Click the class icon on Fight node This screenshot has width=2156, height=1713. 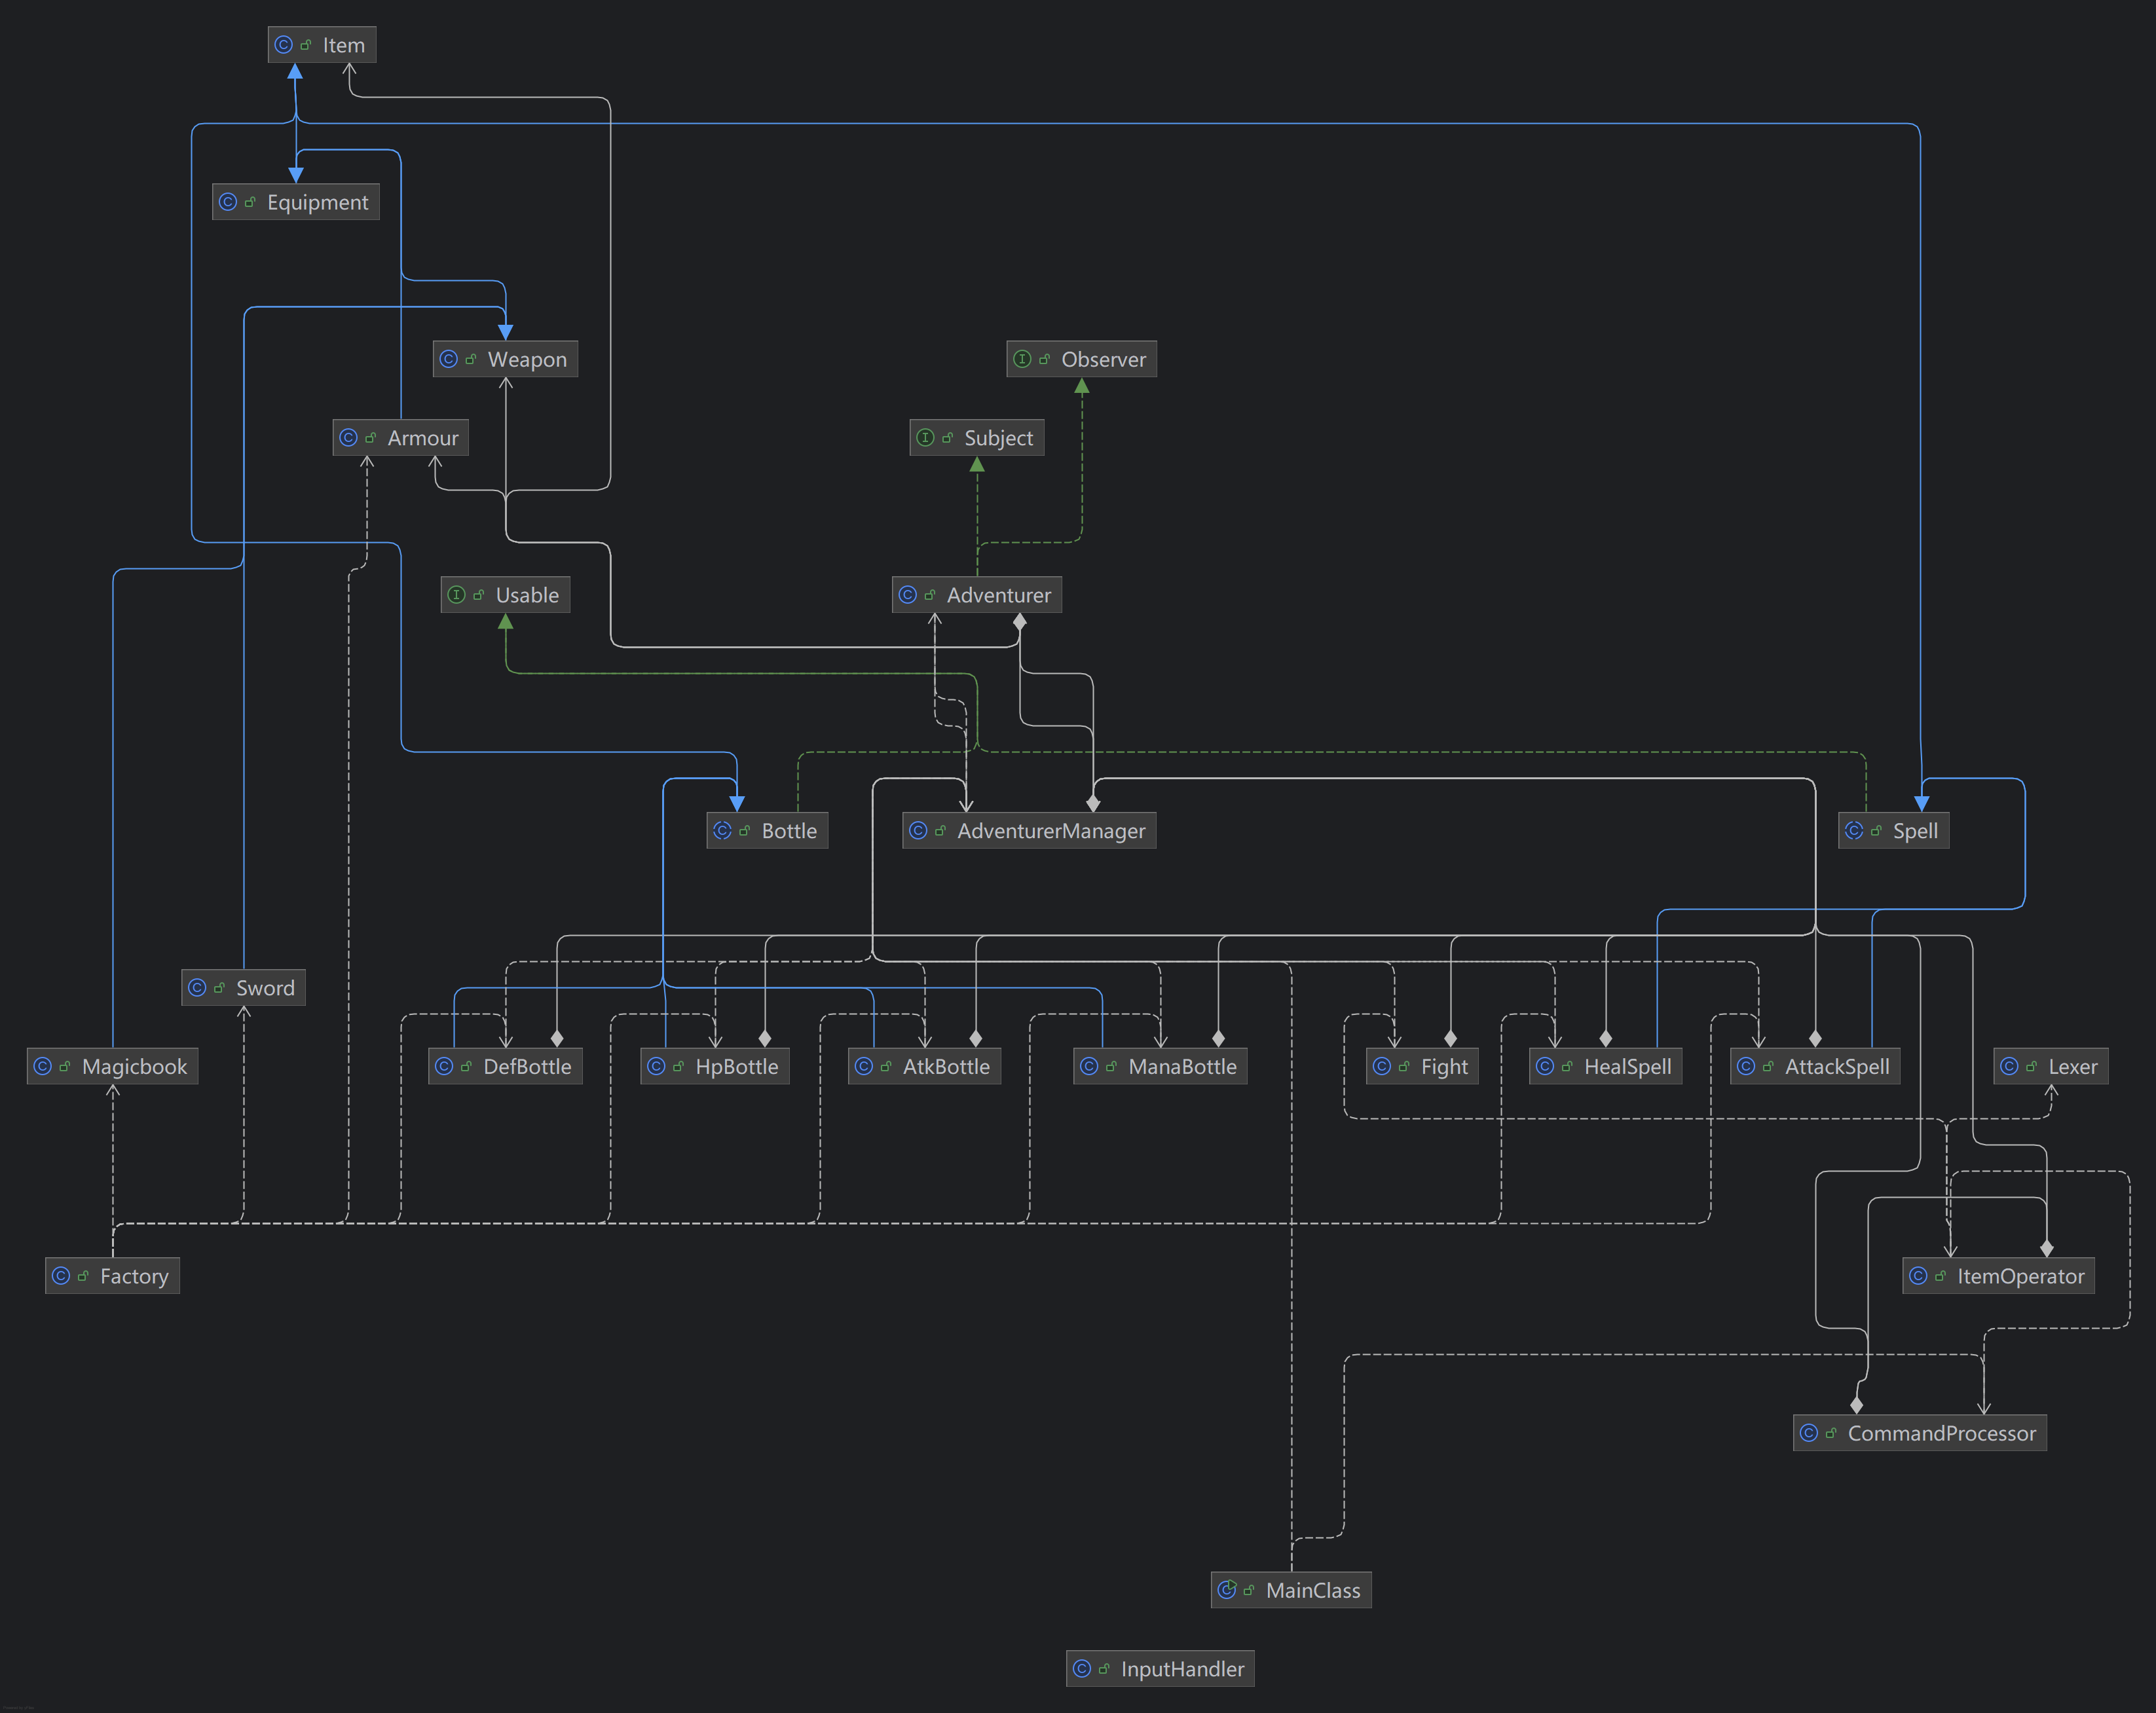[1382, 1066]
